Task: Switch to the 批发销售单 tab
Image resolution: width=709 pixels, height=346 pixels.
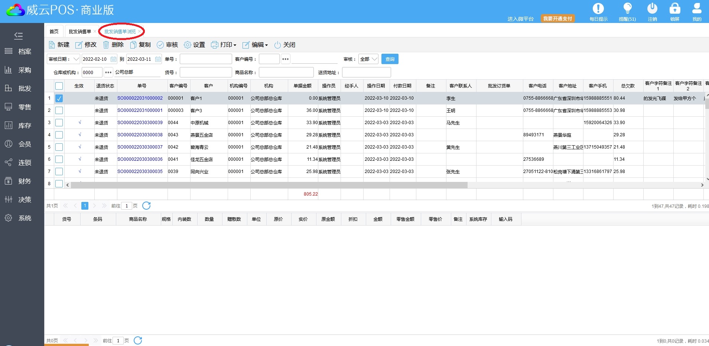Action: click(80, 31)
